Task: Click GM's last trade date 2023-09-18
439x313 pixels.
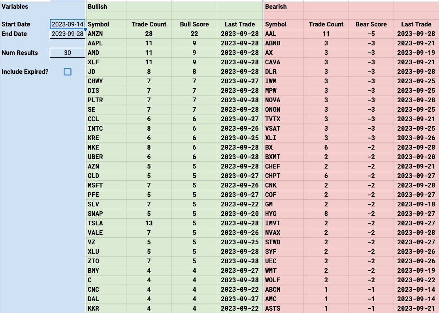Action: click(416, 204)
